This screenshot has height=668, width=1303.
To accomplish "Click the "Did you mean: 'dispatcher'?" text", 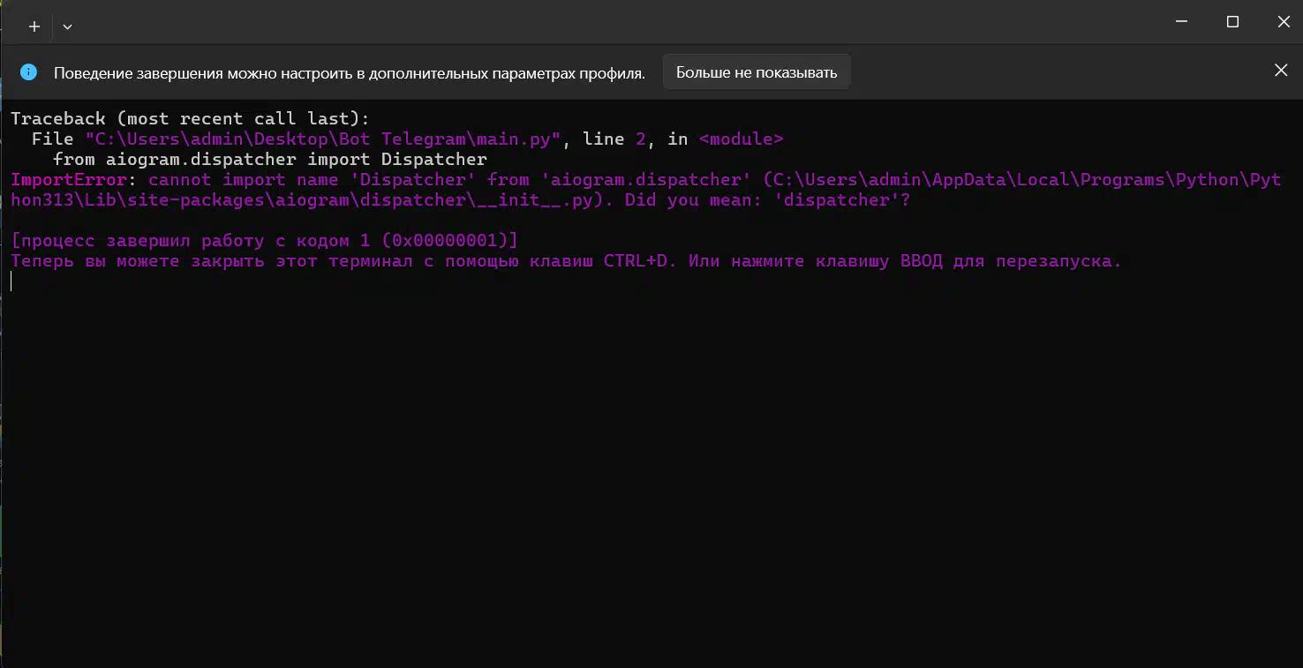I will (767, 199).
